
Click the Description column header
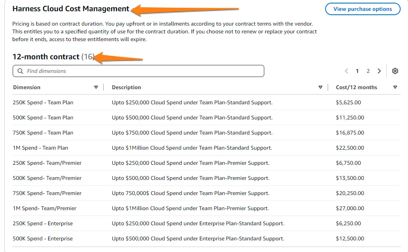[x=126, y=87]
